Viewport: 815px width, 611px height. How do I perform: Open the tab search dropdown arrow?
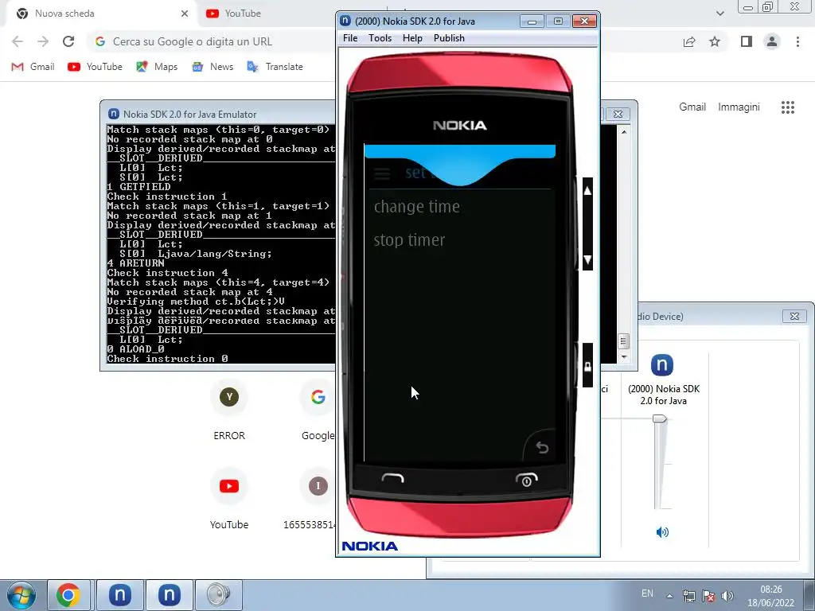[x=719, y=14]
